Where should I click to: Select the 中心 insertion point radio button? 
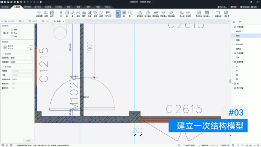tap(12, 33)
